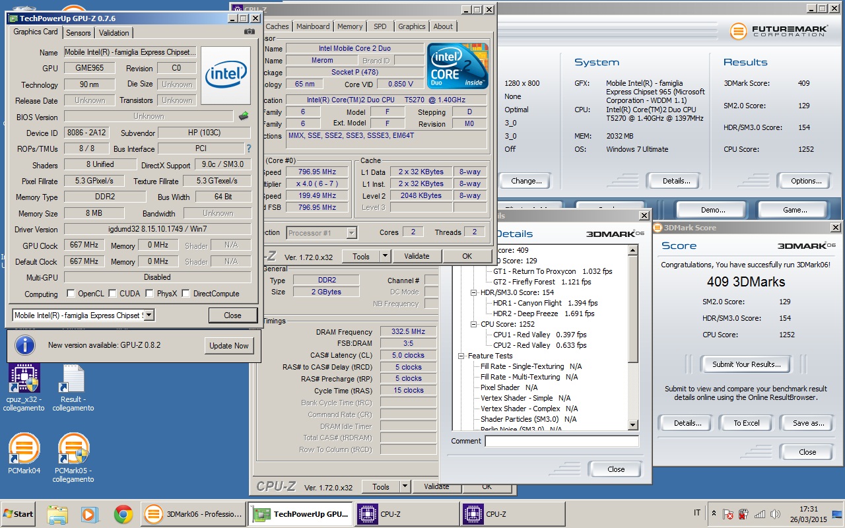845x528 pixels.
Task: Click the Validate button in front CPU-Z
Action: point(417,256)
